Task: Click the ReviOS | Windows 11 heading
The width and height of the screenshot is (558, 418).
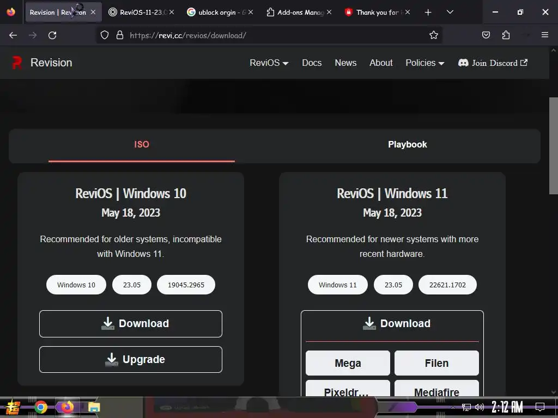Action: click(x=392, y=194)
